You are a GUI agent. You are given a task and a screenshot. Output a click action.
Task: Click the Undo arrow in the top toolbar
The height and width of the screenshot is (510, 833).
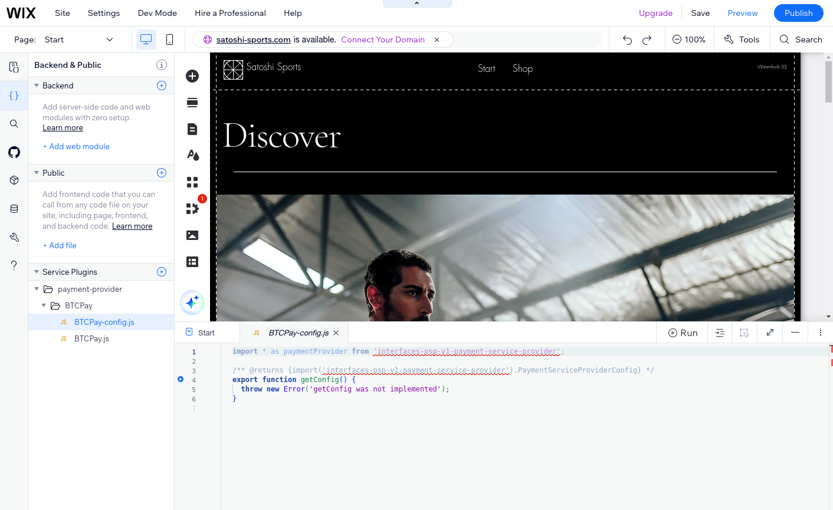tap(627, 40)
